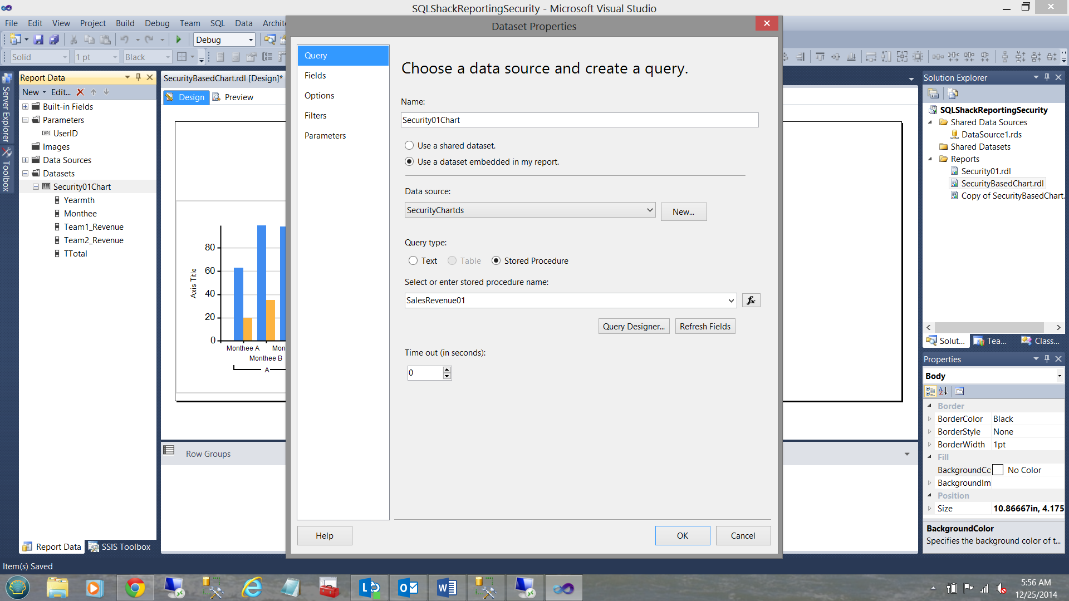Click the Save icon in toolbar
The height and width of the screenshot is (601, 1069).
coord(38,40)
